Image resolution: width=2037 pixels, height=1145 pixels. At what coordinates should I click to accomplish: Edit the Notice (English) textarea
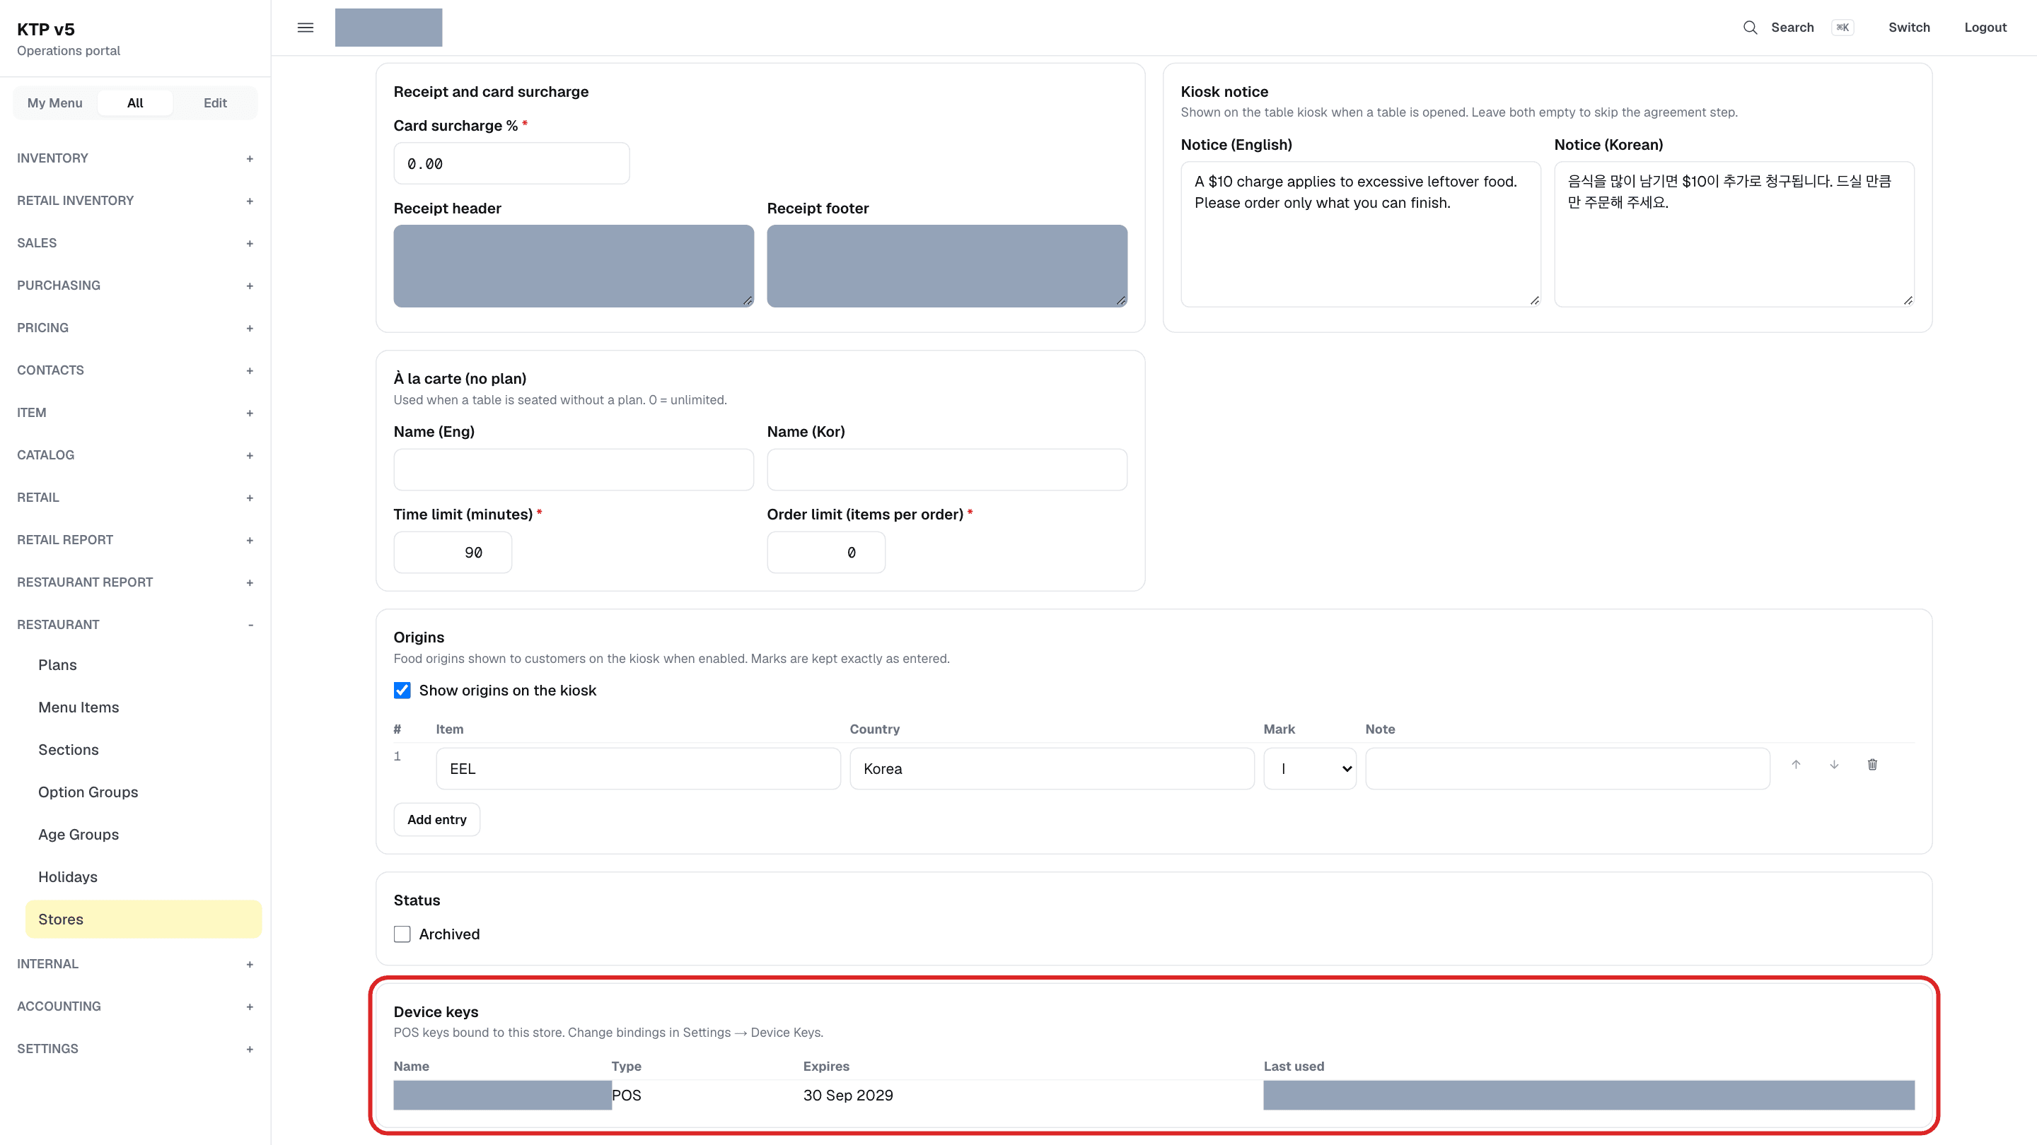pyautogui.click(x=1360, y=234)
